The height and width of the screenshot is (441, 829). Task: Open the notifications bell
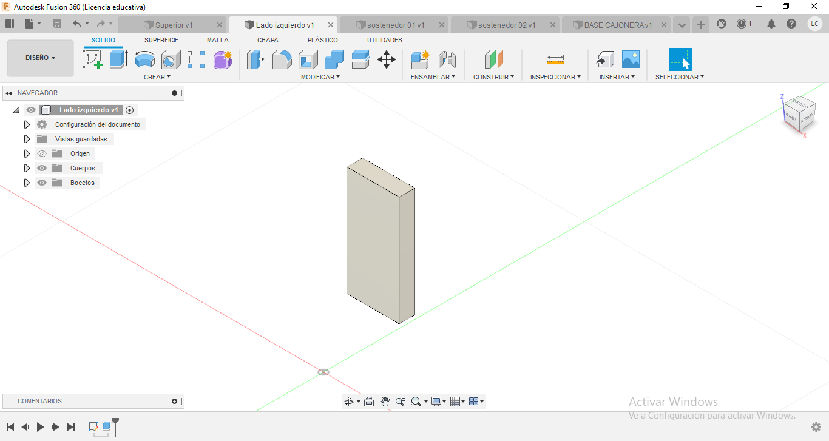(x=771, y=24)
